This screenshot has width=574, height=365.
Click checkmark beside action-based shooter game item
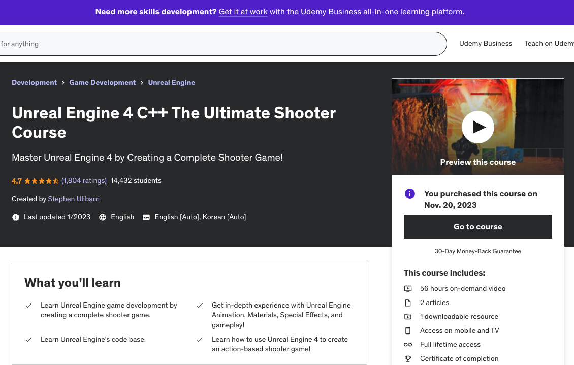pos(200,340)
